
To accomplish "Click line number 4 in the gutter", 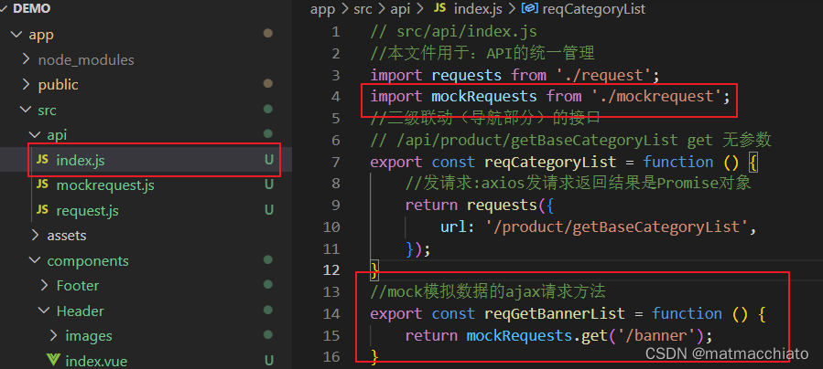I will pyautogui.click(x=335, y=97).
